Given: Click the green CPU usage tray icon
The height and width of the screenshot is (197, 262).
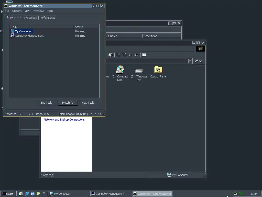Looking at the screenshot, I should coord(241,194).
